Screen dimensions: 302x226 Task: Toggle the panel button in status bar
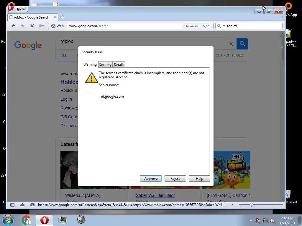pos(12,205)
